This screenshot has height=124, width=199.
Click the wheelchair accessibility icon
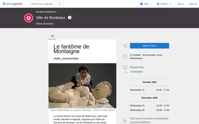pyautogui.click(x=125, y=120)
